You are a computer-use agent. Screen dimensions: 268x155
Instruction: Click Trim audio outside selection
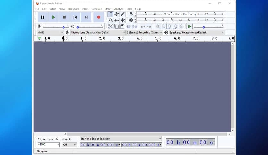128,27
